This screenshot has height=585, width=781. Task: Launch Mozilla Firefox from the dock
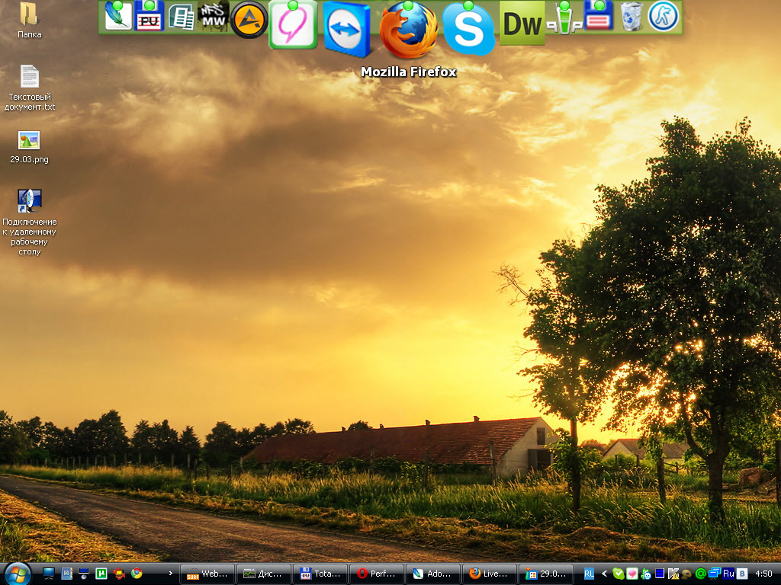[409, 30]
